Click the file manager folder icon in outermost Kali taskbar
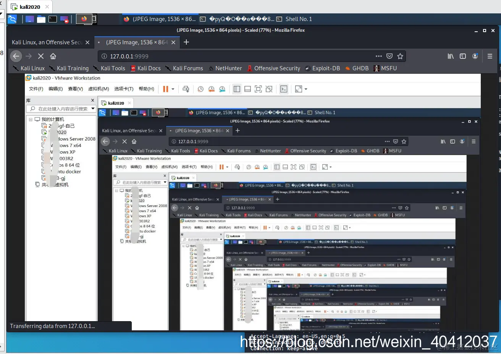 click(x=41, y=19)
